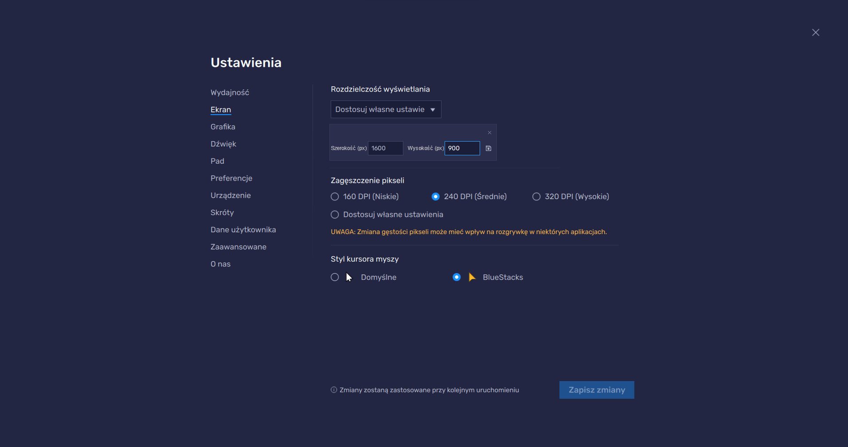Select Domyślne mouse cursor style

tap(335, 277)
